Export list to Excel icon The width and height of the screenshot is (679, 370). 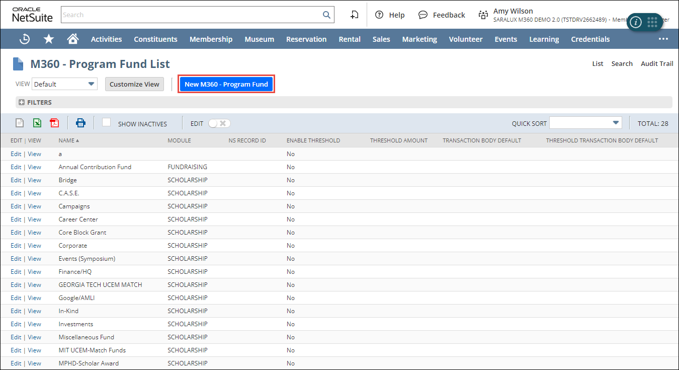tap(37, 123)
